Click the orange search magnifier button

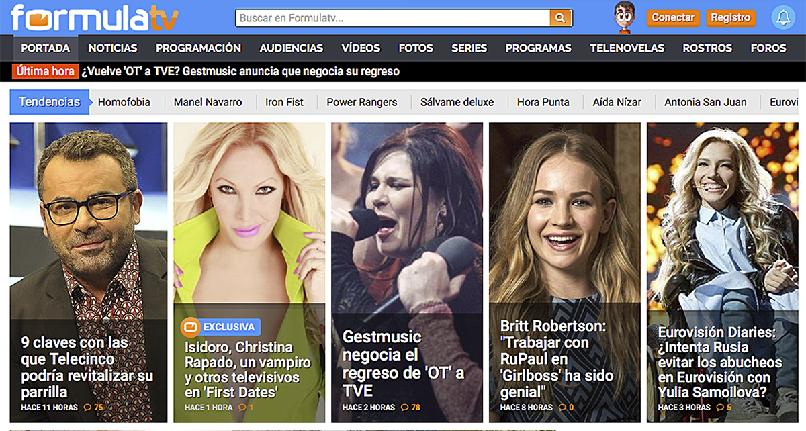[x=560, y=18]
